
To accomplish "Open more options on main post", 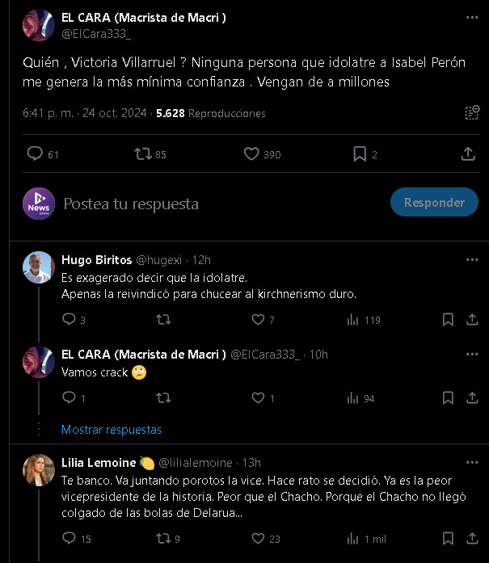I will point(472,18).
